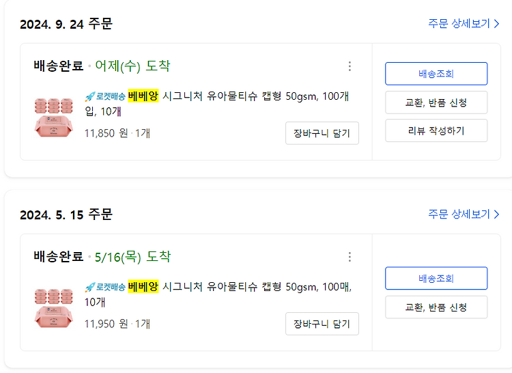The width and height of the screenshot is (512, 373).
Task: Open the wet tissue thumbnail in 5.15 order
Action: [53, 308]
